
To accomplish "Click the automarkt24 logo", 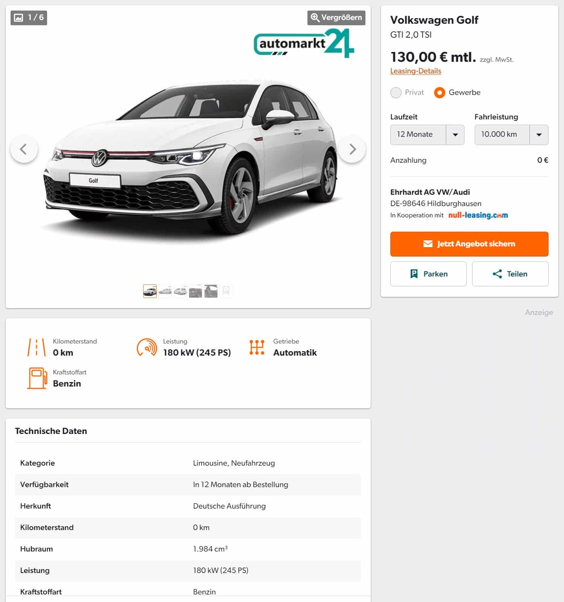I will (x=304, y=44).
